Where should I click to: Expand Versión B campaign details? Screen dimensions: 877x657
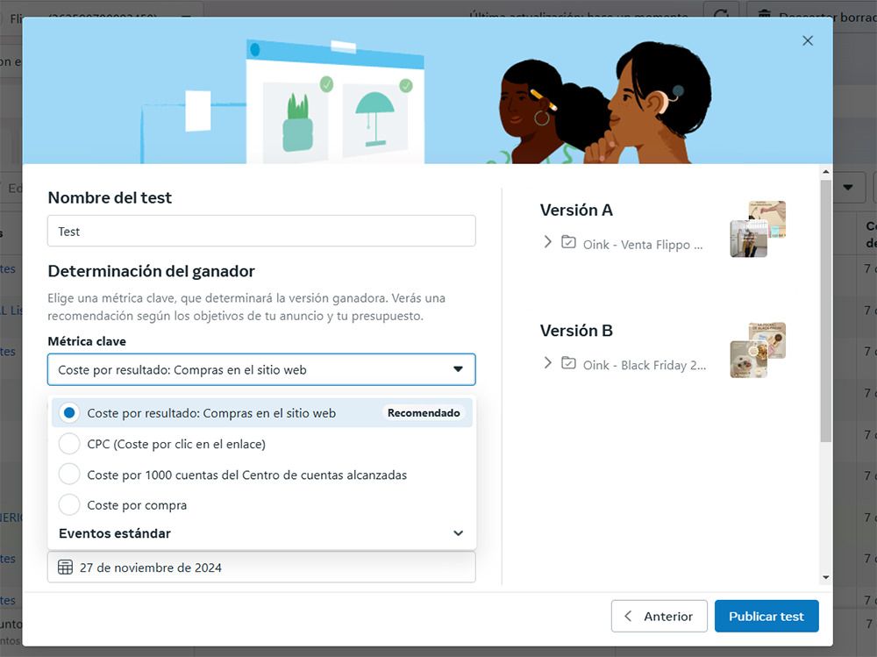pyautogui.click(x=548, y=363)
